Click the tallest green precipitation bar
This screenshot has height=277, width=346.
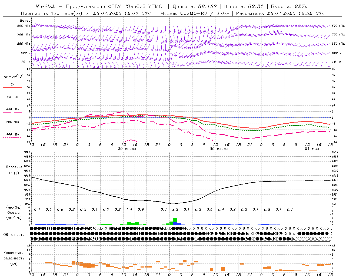coord(175,220)
